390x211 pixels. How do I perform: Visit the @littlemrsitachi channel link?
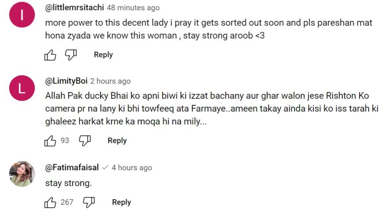(74, 8)
